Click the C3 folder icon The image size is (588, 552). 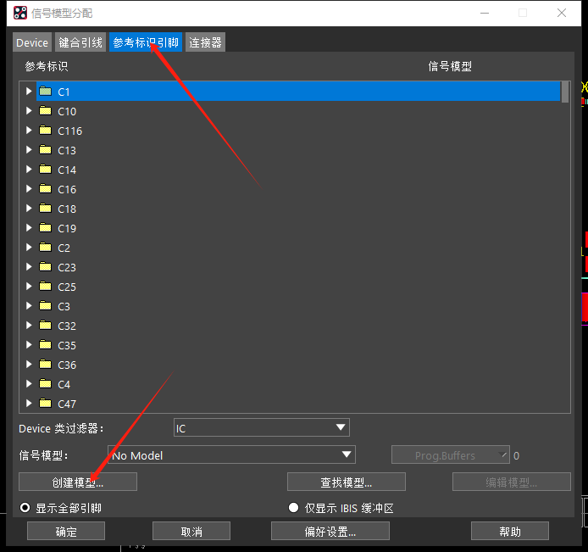pyautogui.click(x=46, y=306)
